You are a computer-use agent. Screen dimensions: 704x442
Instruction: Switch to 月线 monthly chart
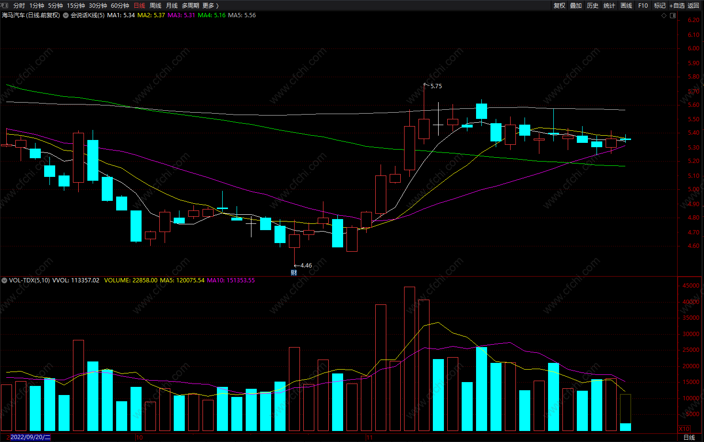(172, 6)
